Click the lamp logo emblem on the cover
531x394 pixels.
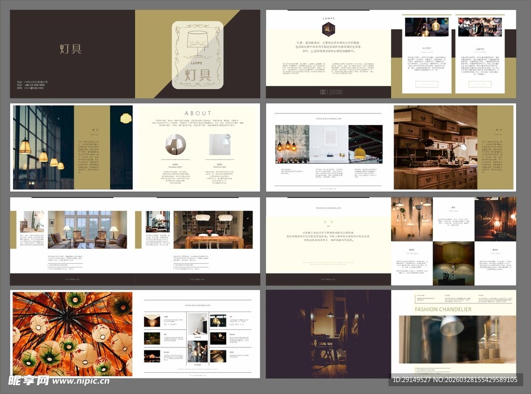[198, 54]
